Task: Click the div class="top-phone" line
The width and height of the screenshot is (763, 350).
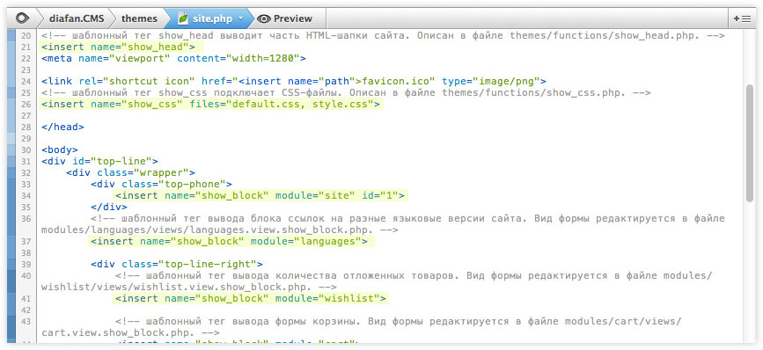Action: click(161, 184)
